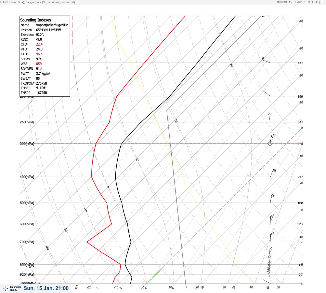Screen dimensions: 326x293
Task: Select the wind barb at 700 hPa
Action: [271, 237]
